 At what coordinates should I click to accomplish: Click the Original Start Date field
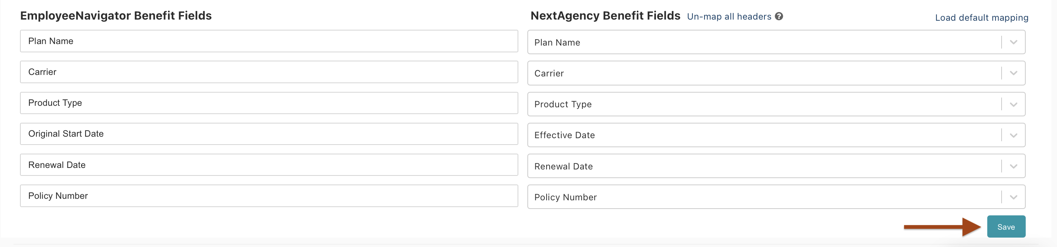coord(269,134)
